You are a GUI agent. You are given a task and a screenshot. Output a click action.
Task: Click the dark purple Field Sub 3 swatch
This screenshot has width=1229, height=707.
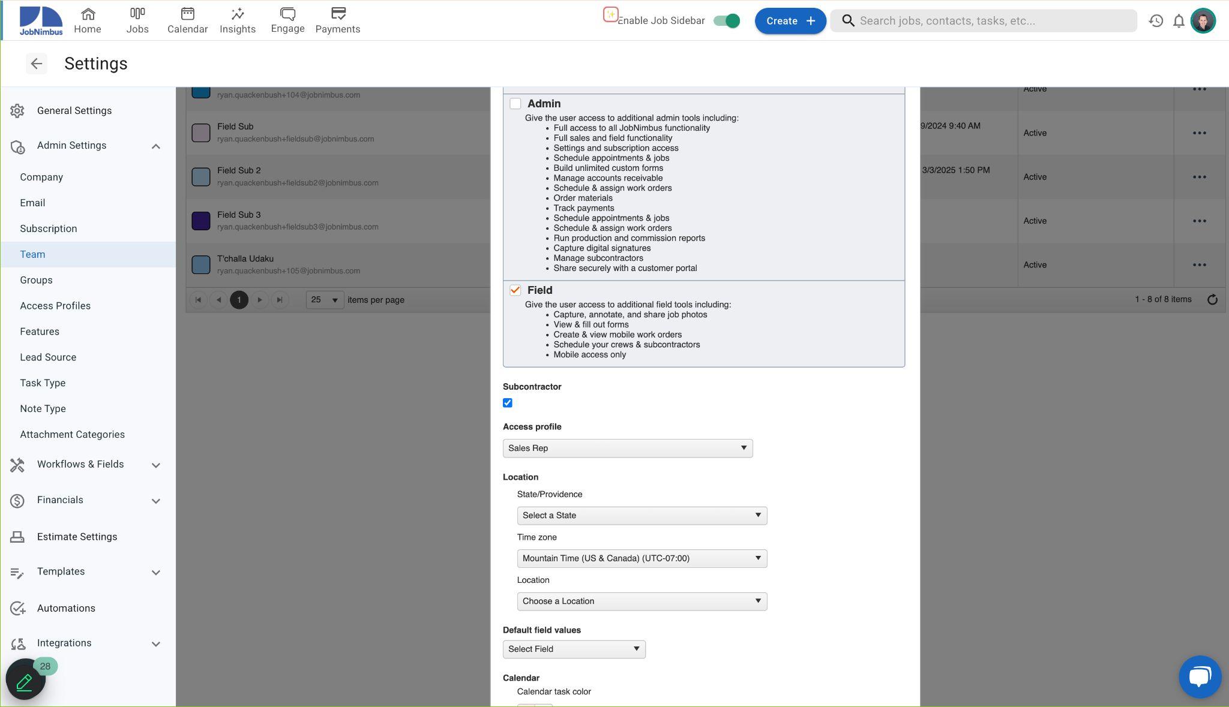point(201,221)
